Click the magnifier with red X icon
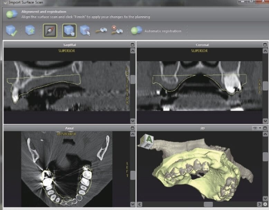 tap(117, 30)
